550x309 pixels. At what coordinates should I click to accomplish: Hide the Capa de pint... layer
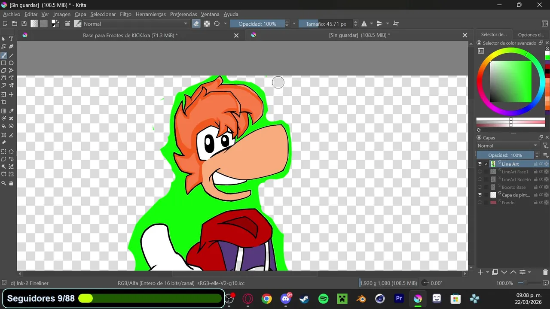coord(480,195)
